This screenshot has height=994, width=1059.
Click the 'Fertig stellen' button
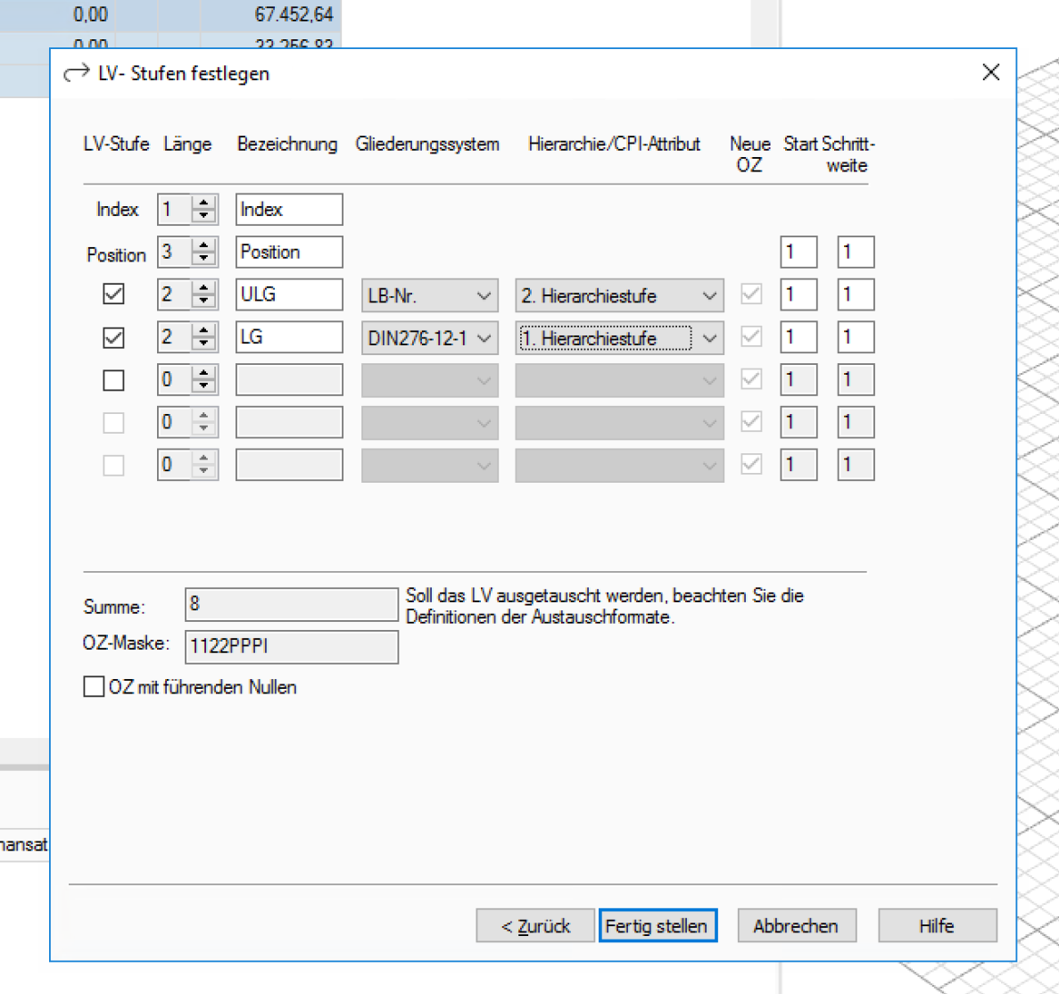[x=658, y=925]
